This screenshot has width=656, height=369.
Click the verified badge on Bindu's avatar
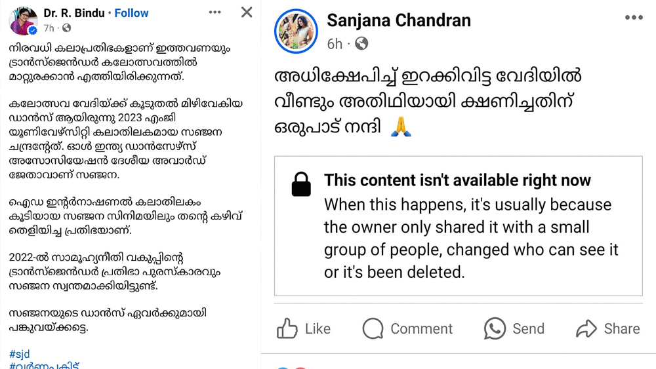(33, 31)
